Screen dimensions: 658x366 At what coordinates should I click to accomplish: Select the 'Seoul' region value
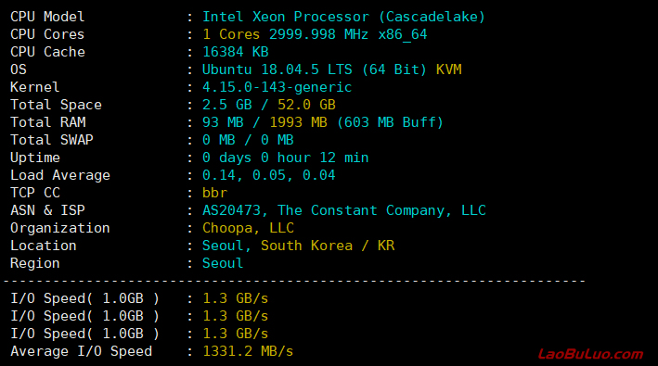223,263
